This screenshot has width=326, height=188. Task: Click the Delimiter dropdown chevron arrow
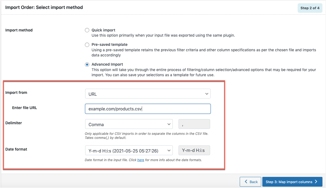click(x=169, y=124)
